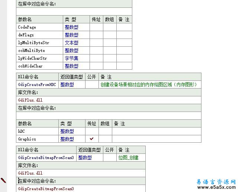Click the empty 备注 cell of the hDC row
Screen dimensions: 239x192
pyautogui.click(x=157, y=131)
